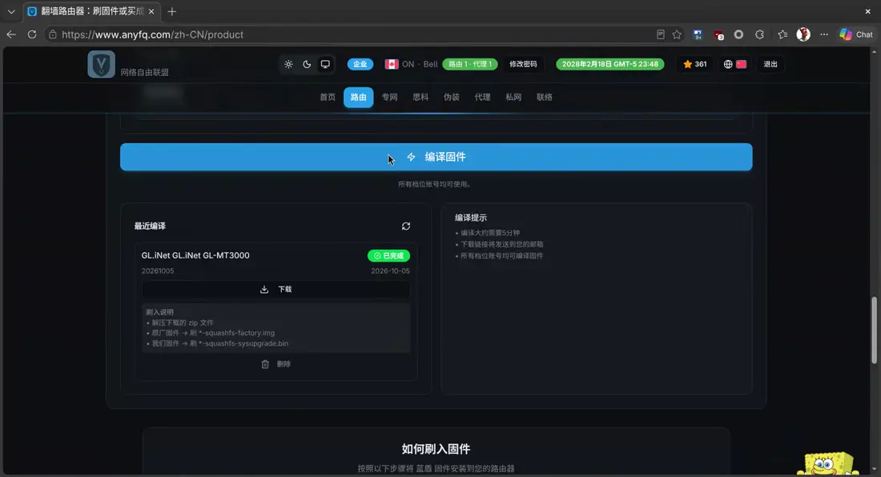Click the squashfs-sysupgrade.bin instruction line
Image resolution: width=881 pixels, height=477 pixels.
pyautogui.click(x=217, y=343)
